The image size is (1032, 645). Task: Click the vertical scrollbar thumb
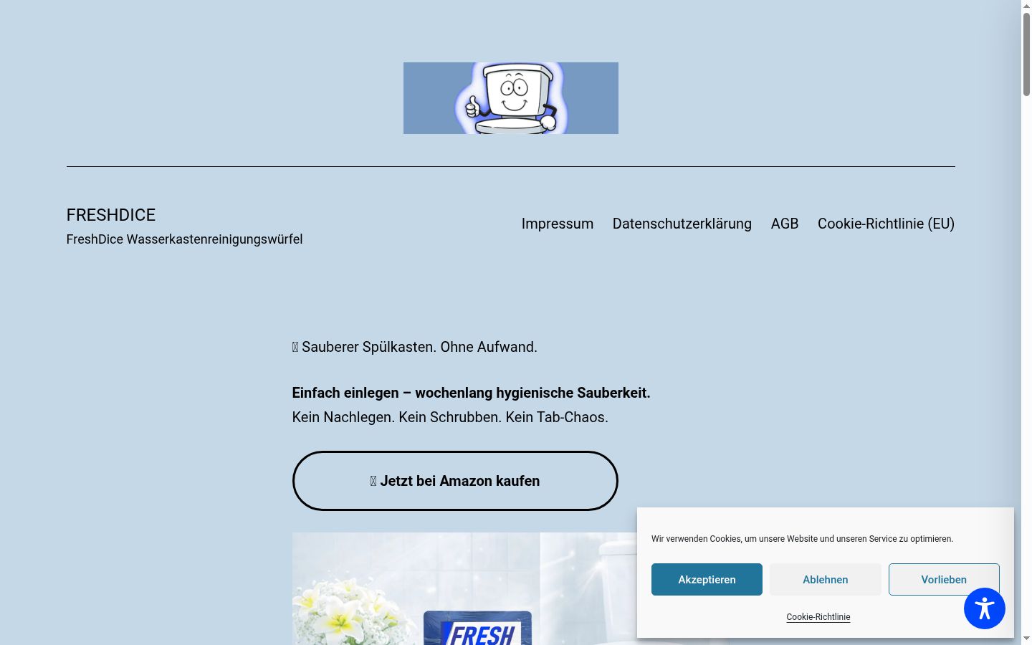click(x=1026, y=54)
